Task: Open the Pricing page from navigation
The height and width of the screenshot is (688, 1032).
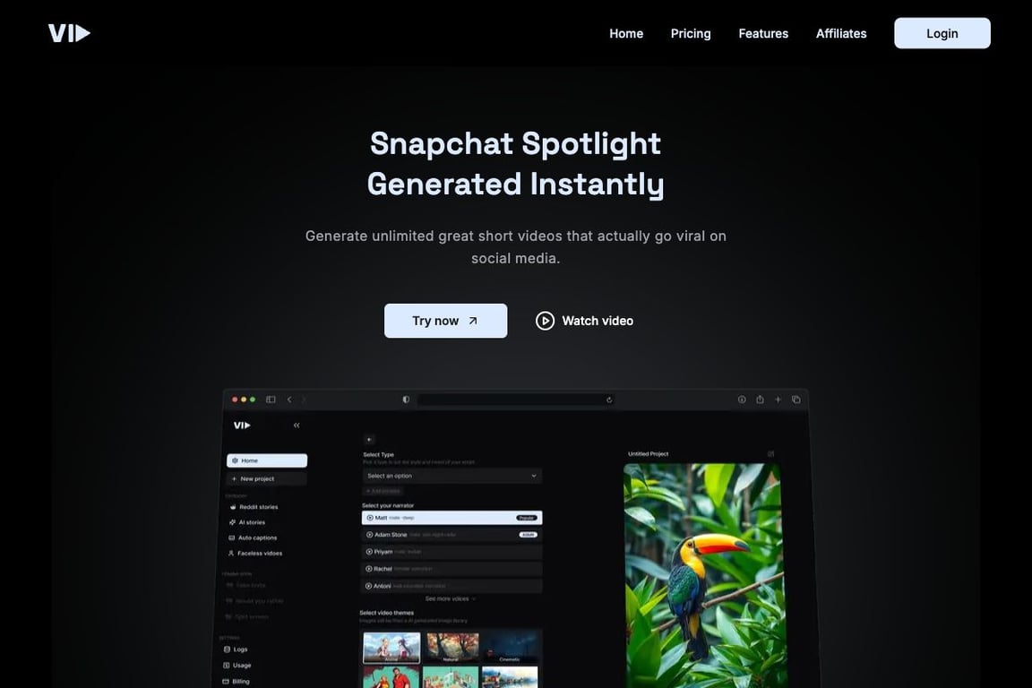Action: (691, 33)
